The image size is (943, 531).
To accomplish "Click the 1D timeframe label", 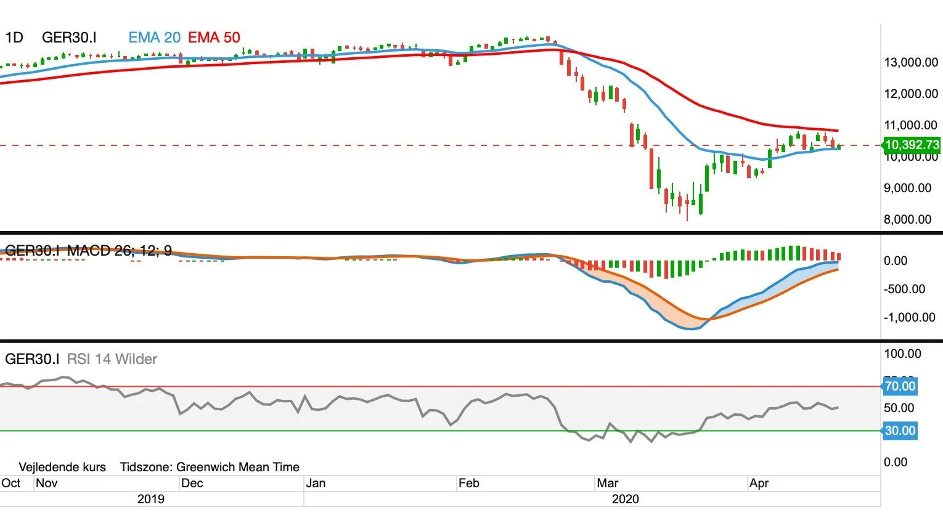I will [x=14, y=38].
